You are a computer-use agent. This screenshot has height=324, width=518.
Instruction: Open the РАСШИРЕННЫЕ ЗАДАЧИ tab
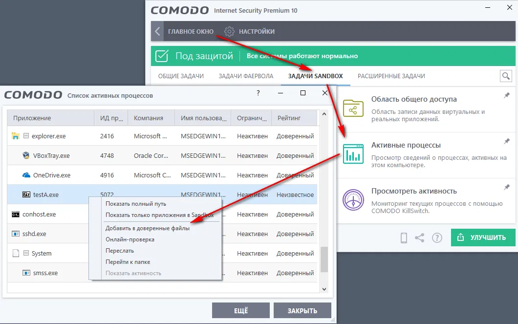(391, 76)
